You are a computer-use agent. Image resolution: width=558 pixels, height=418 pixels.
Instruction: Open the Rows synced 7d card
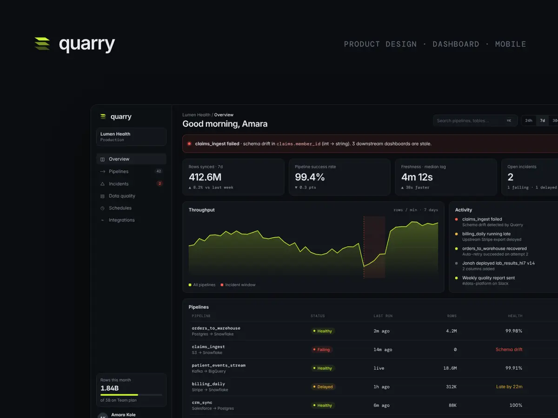click(x=233, y=177)
